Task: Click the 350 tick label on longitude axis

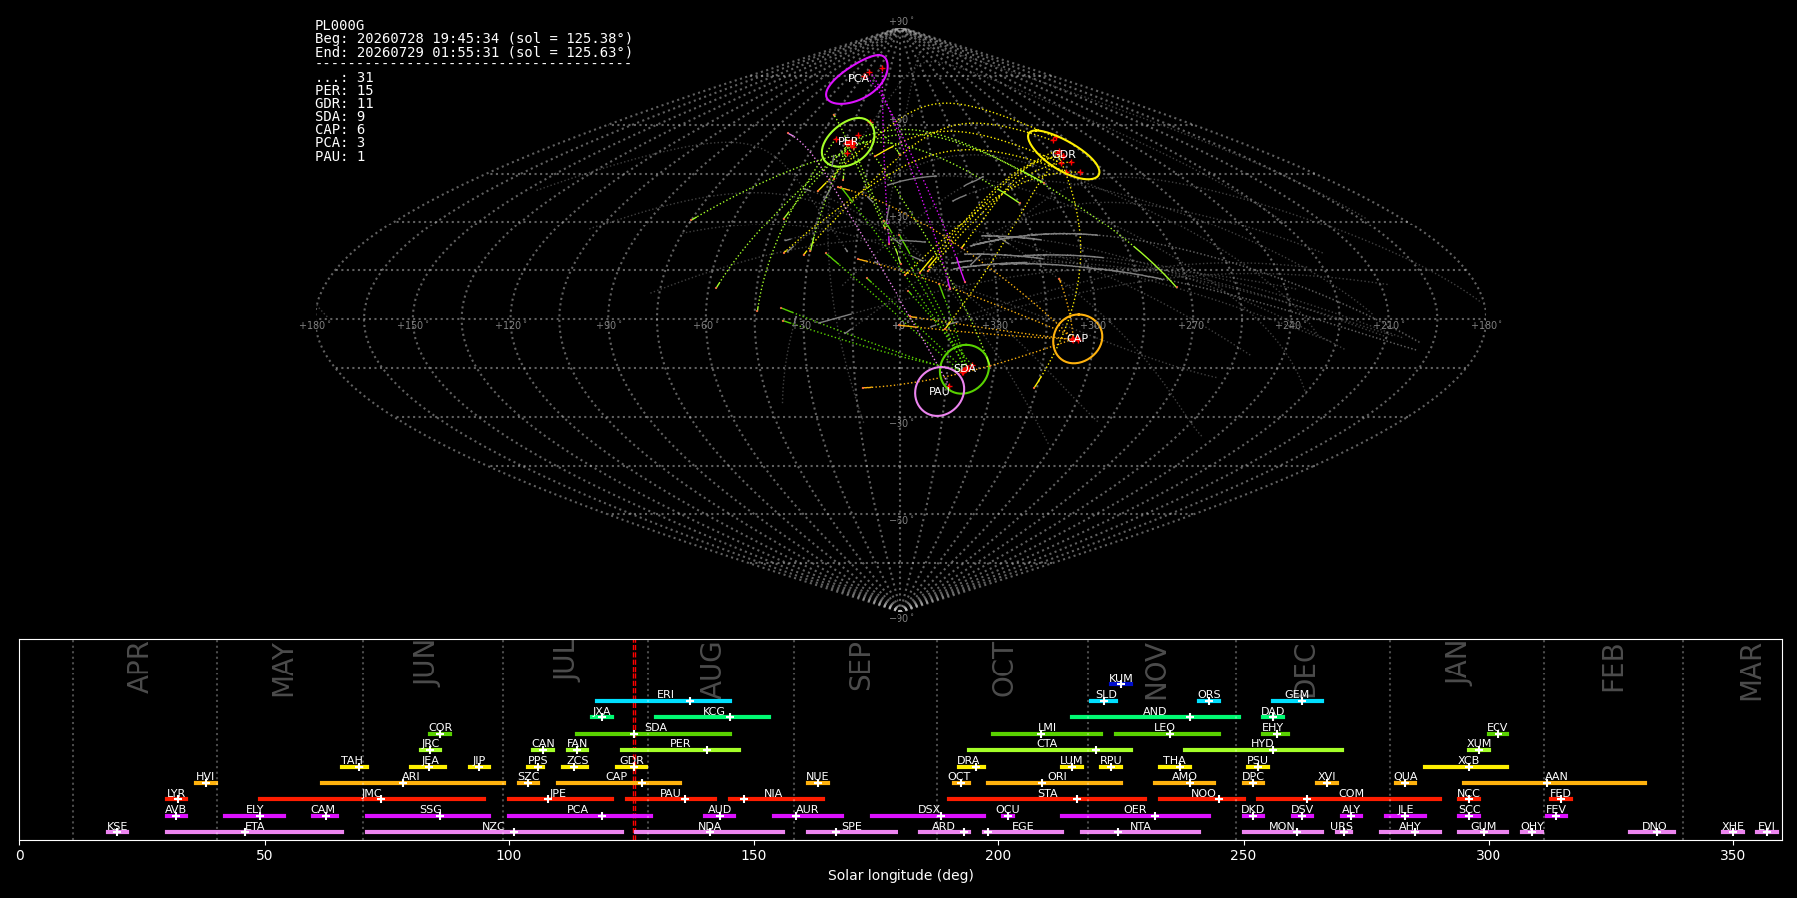Action: tap(1732, 856)
